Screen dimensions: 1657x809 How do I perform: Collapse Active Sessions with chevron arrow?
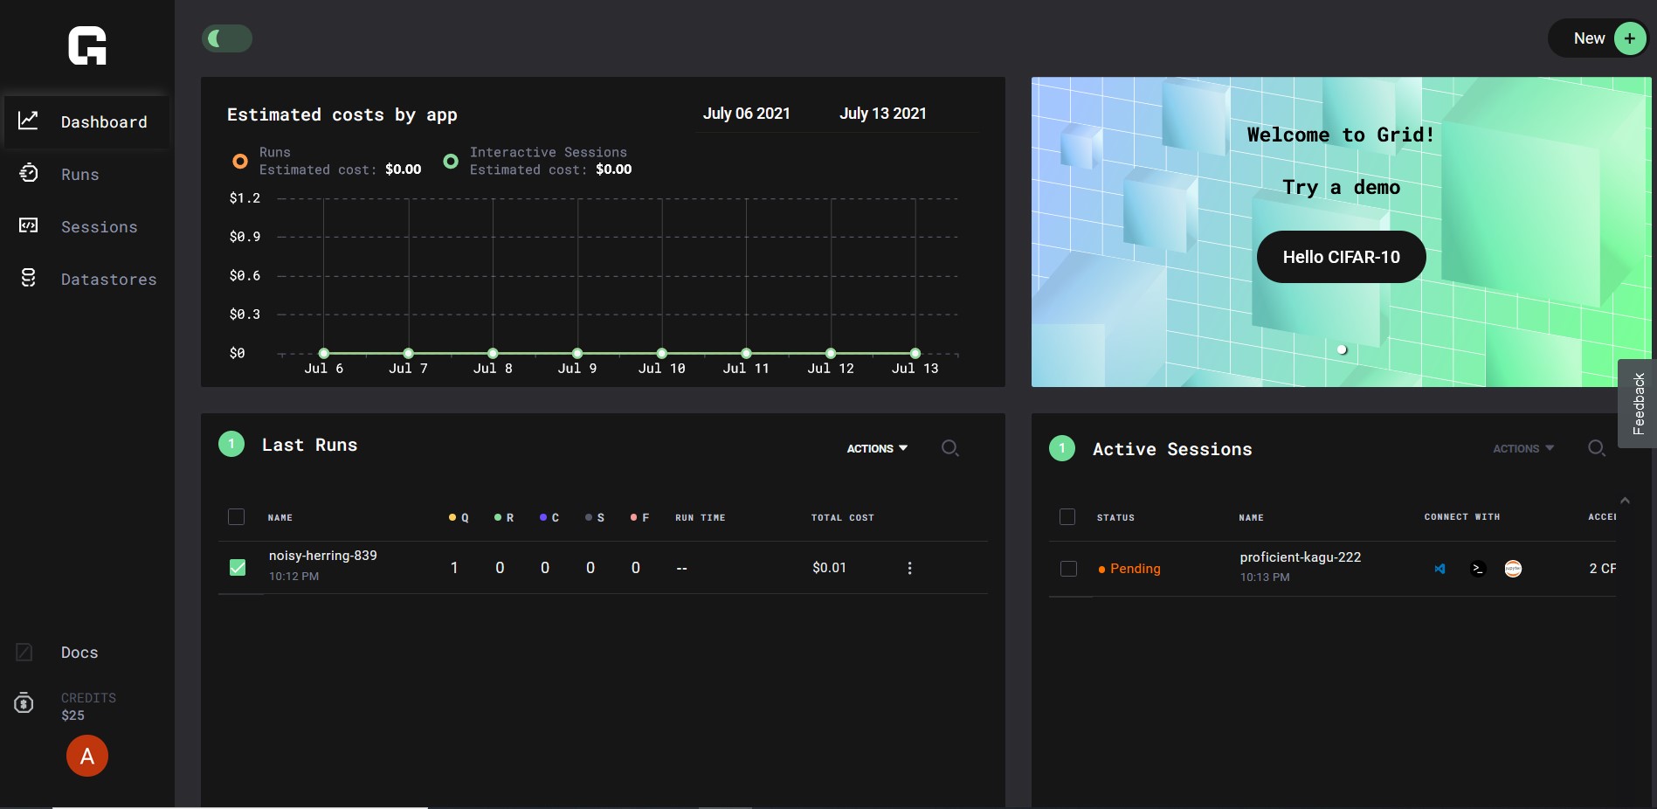pyautogui.click(x=1625, y=501)
